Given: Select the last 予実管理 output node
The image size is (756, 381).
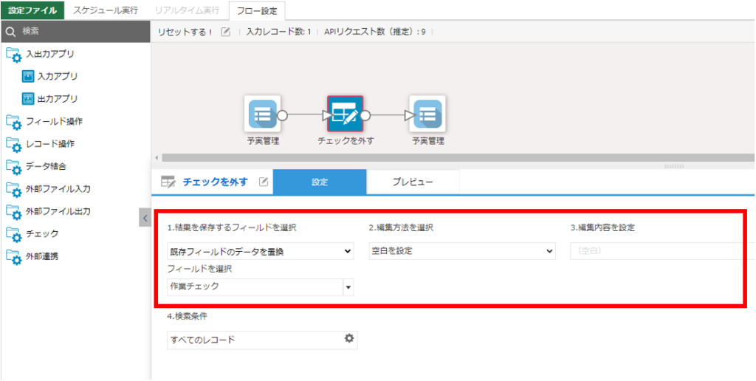Looking at the screenshot, I should [427, 114].
